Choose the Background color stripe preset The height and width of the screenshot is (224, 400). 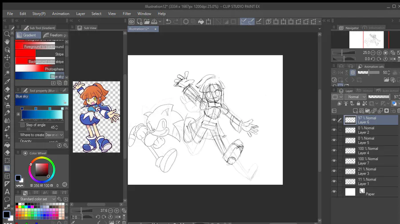[x=40, y=62]
